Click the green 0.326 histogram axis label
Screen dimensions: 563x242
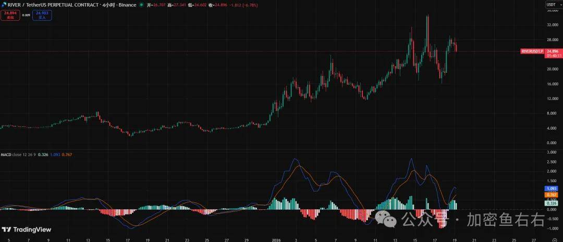tap(552, 203)
